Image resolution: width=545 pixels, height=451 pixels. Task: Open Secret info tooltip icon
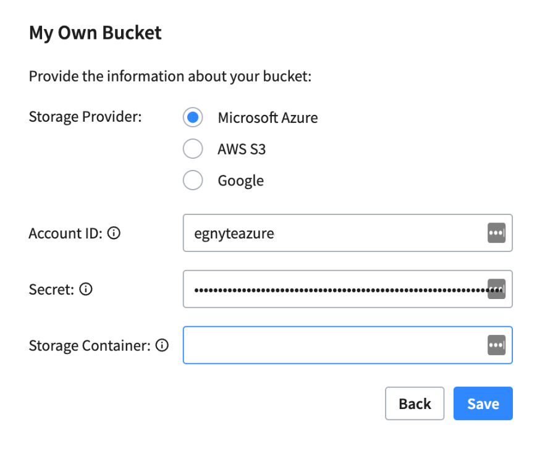86,289
